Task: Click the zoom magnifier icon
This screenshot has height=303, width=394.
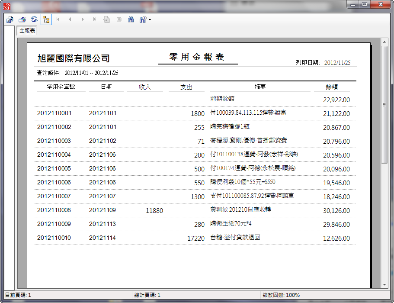Action: 143,19
